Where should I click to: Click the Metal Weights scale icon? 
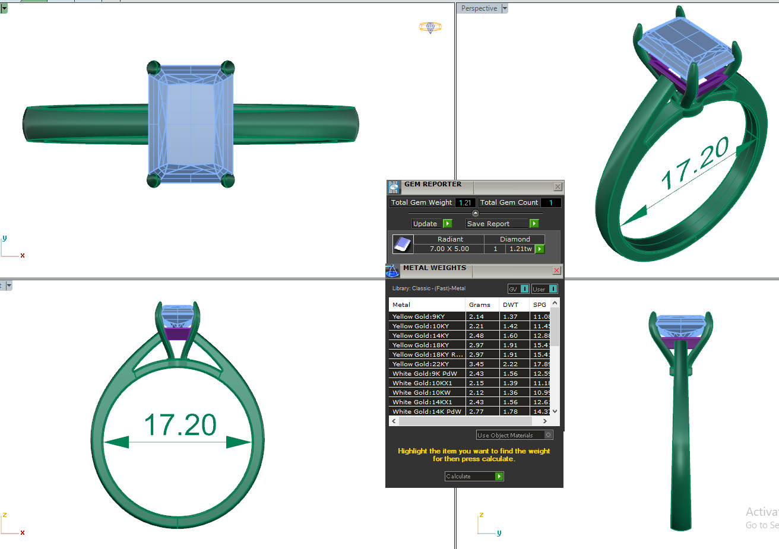[392, 271]
